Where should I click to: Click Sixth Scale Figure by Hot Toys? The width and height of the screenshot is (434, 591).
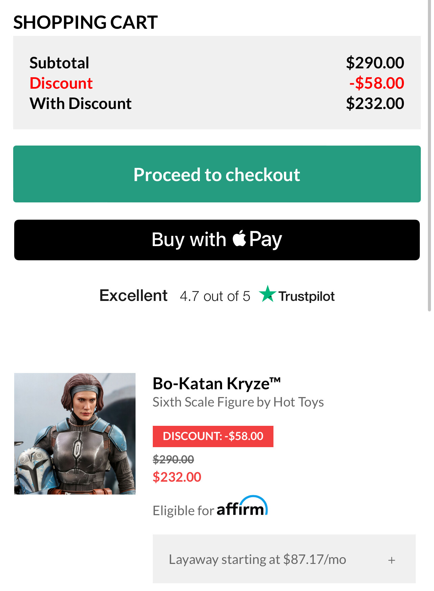click(238, 402)
